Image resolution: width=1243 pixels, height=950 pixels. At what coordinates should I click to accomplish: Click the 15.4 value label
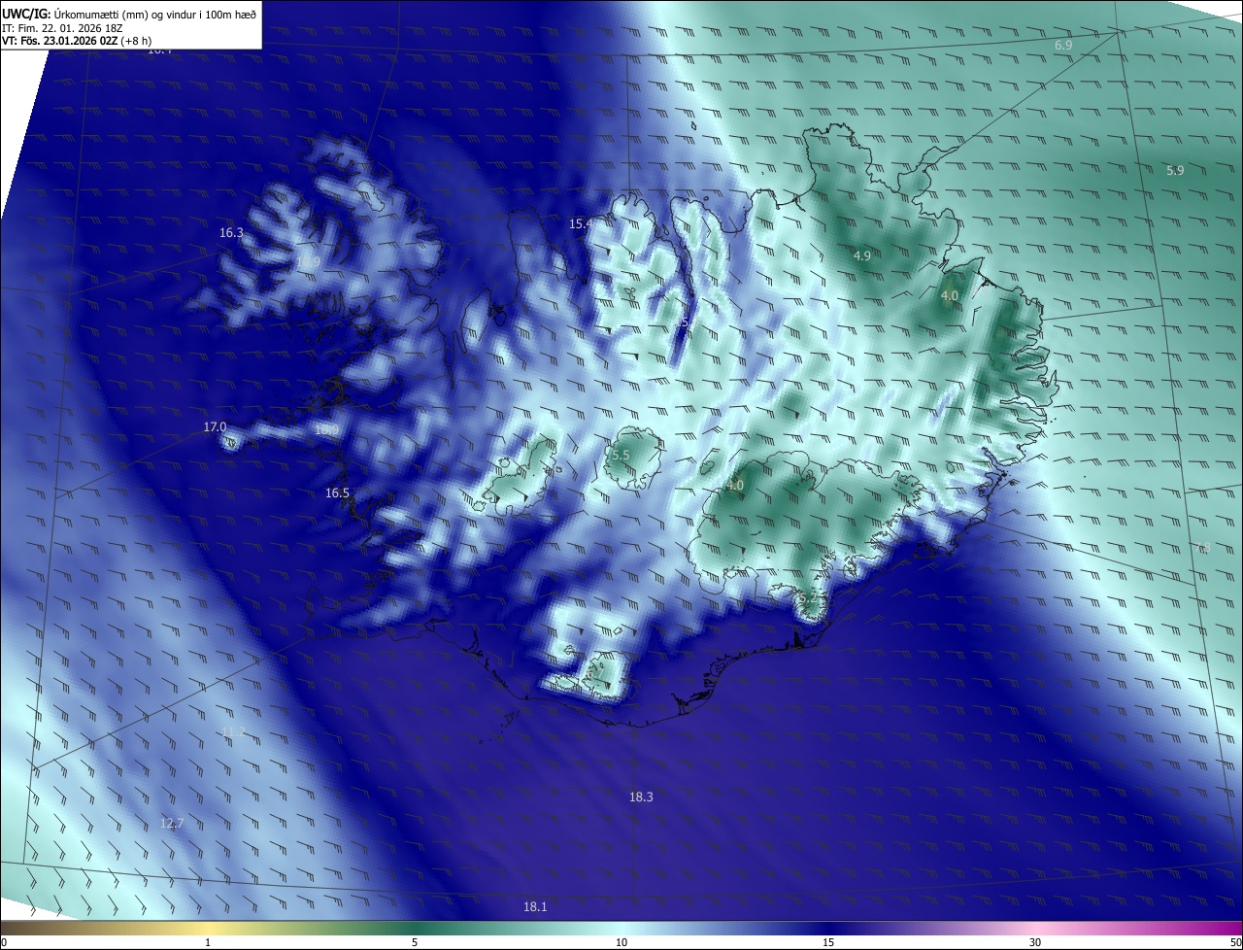click(x=581, y=223)
